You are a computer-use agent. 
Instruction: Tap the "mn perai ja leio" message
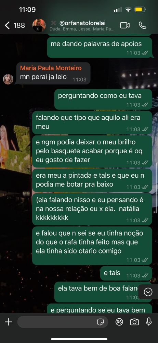53,73
